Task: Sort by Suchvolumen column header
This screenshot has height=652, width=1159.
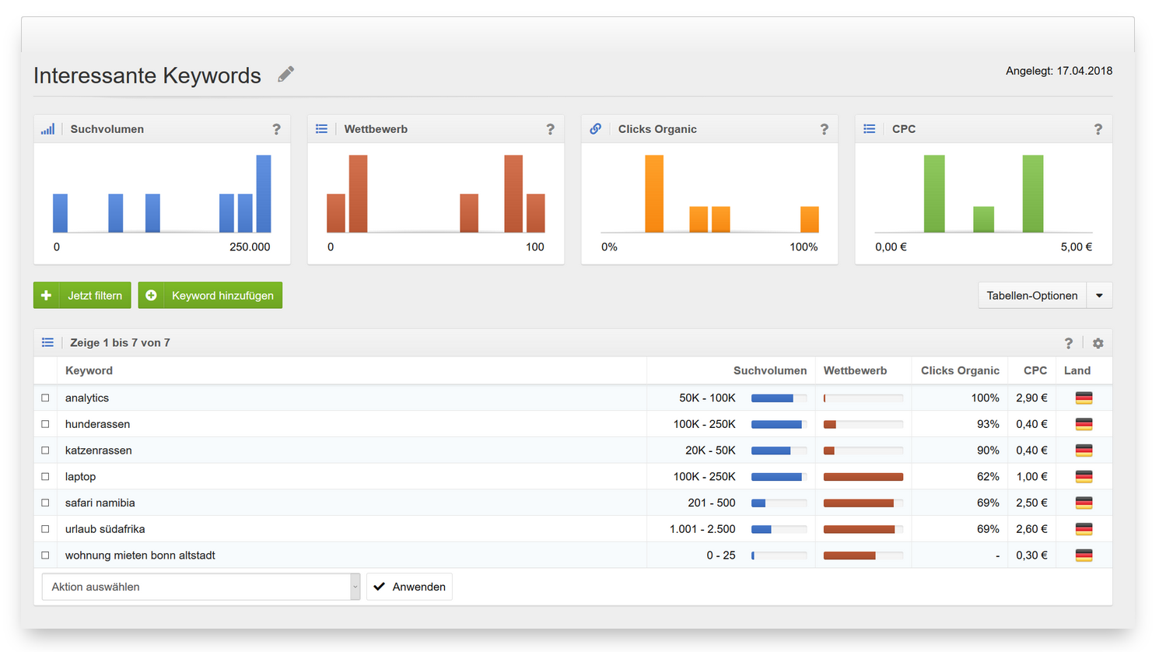Action: tap(769, 371)
